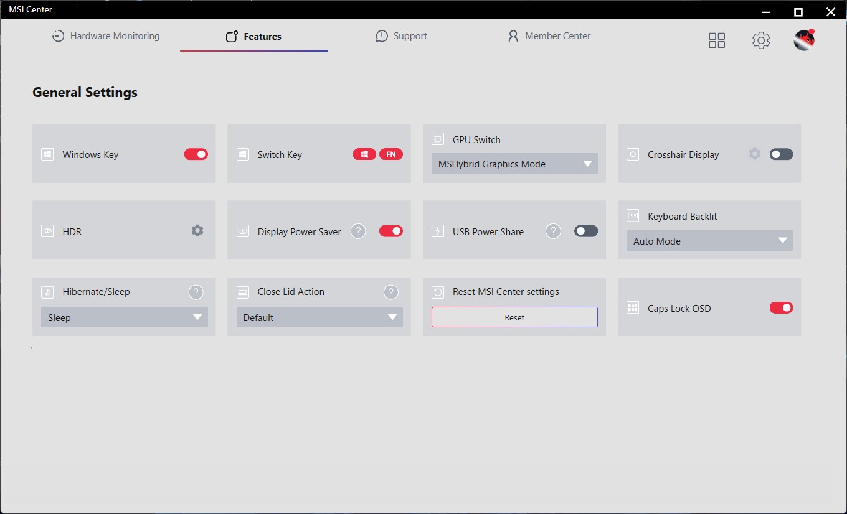Click the GPU Switch chip icon
Viewport: 847px width, 514px height.
pyautogui.click(x=438, y=139)
